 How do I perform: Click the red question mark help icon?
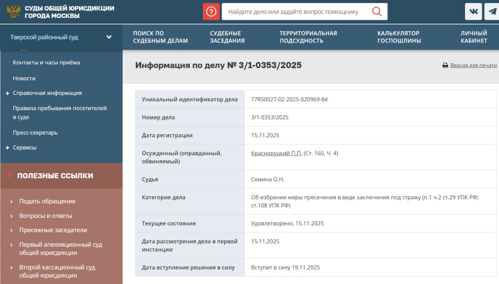click(211, 11)
